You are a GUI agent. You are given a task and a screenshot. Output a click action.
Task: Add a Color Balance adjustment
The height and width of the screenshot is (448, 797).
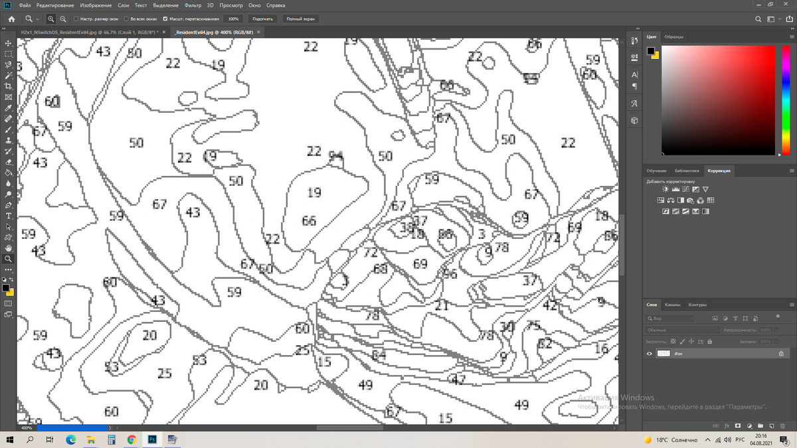[671, 200]
